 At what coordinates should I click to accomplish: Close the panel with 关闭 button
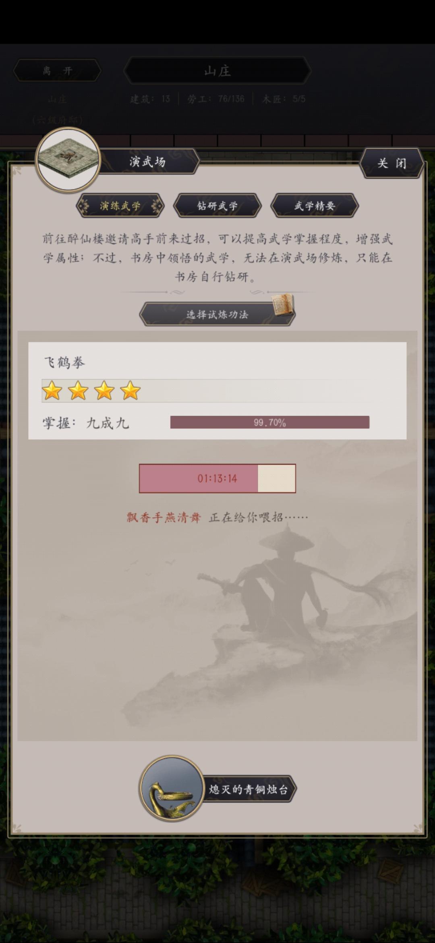(x=391, y=163)
